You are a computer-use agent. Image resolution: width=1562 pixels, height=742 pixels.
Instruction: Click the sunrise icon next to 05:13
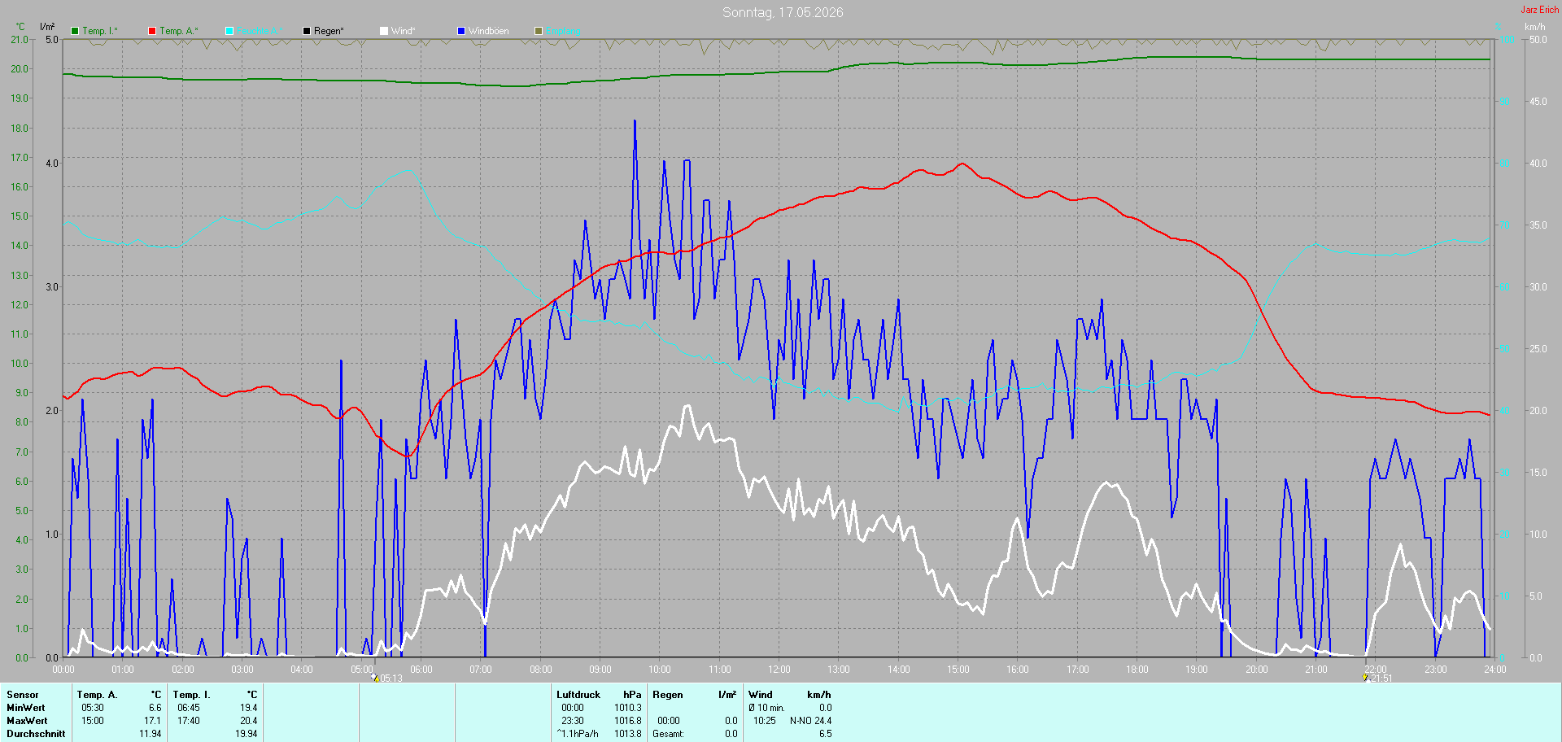375,678
